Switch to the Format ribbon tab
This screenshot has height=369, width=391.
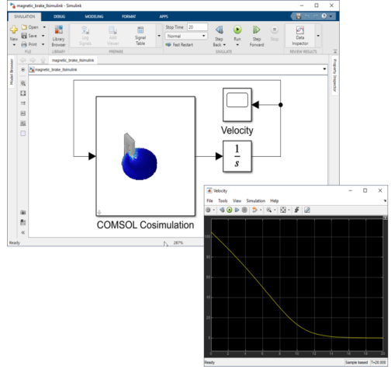[x=129, y=16]
